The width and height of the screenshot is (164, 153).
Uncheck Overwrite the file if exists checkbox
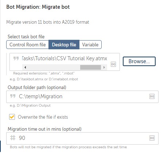[12, 117]
